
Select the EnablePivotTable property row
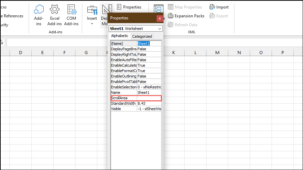coord(136,82)
